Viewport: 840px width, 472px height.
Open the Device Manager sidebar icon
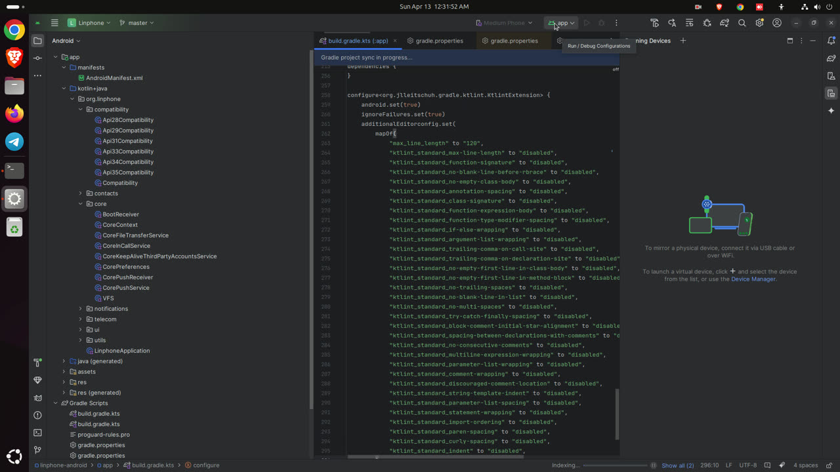coord(831,76)
